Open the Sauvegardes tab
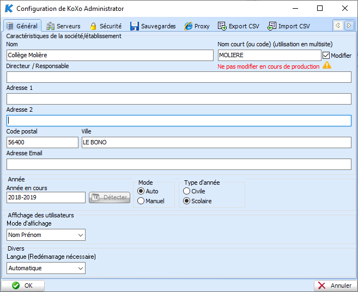Screen dimensions: 358x292 [153, 26]
